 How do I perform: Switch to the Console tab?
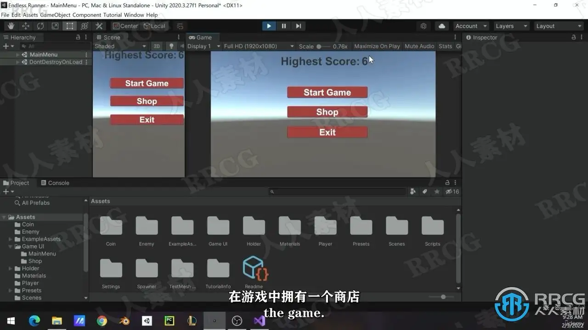[55, 183]
